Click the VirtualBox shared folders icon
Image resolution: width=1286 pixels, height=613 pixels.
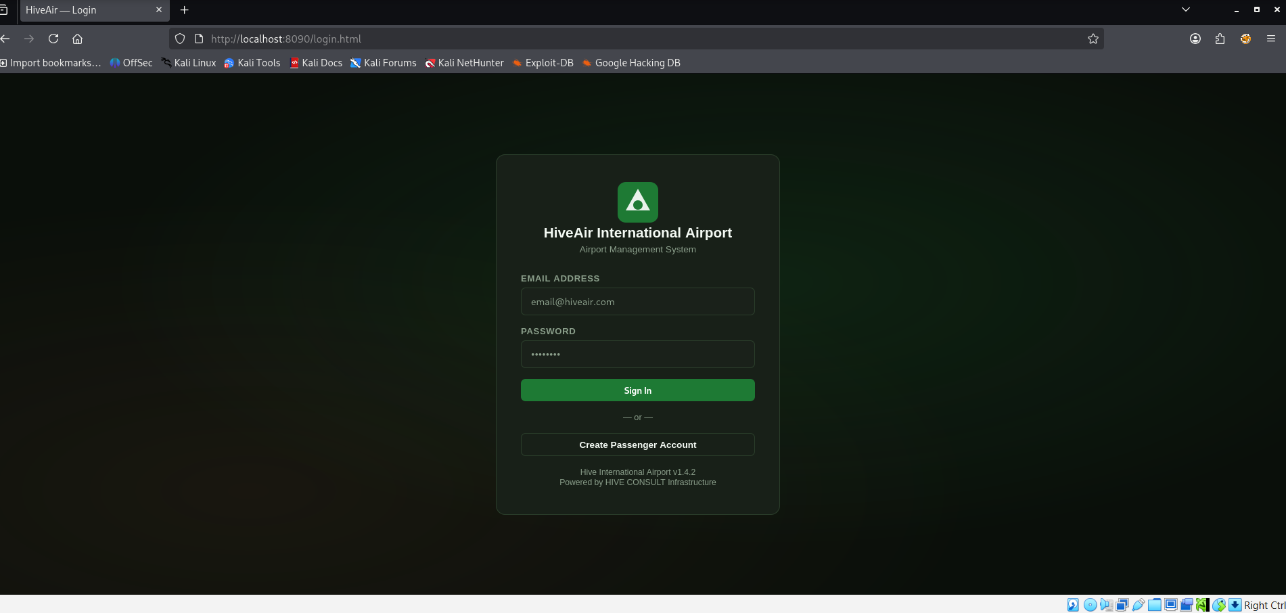pos(1155,605)
